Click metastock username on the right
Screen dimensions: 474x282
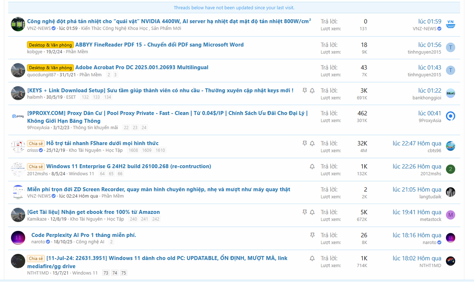pyautogui.click(x=431, y=219)
